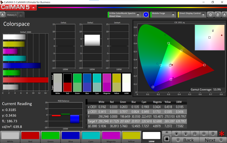Click the Green actual/target comparison swatch
227x143 pixels.
pos(77,83)
